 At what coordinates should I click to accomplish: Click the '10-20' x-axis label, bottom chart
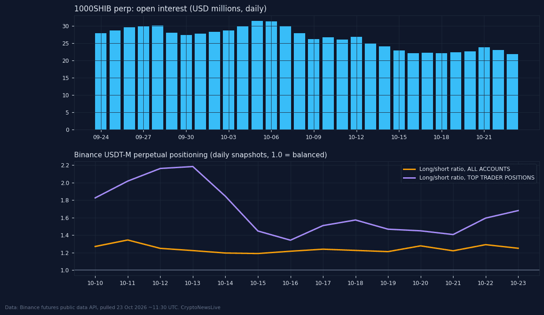(420, 283)
